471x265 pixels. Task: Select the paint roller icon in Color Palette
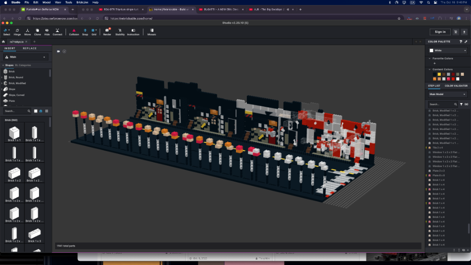461,42
